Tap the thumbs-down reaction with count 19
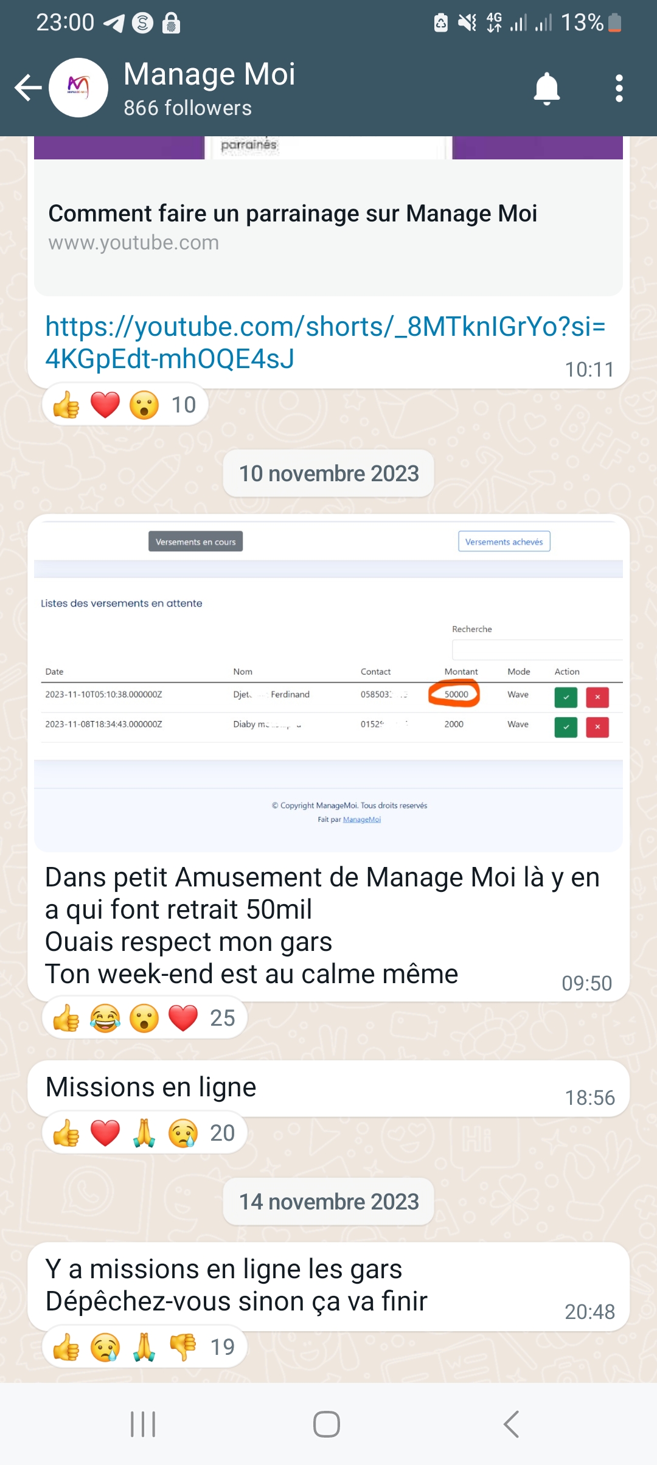Viewport: 657px width, 1465px height. pyautogui.click(x=182, y=1347)
